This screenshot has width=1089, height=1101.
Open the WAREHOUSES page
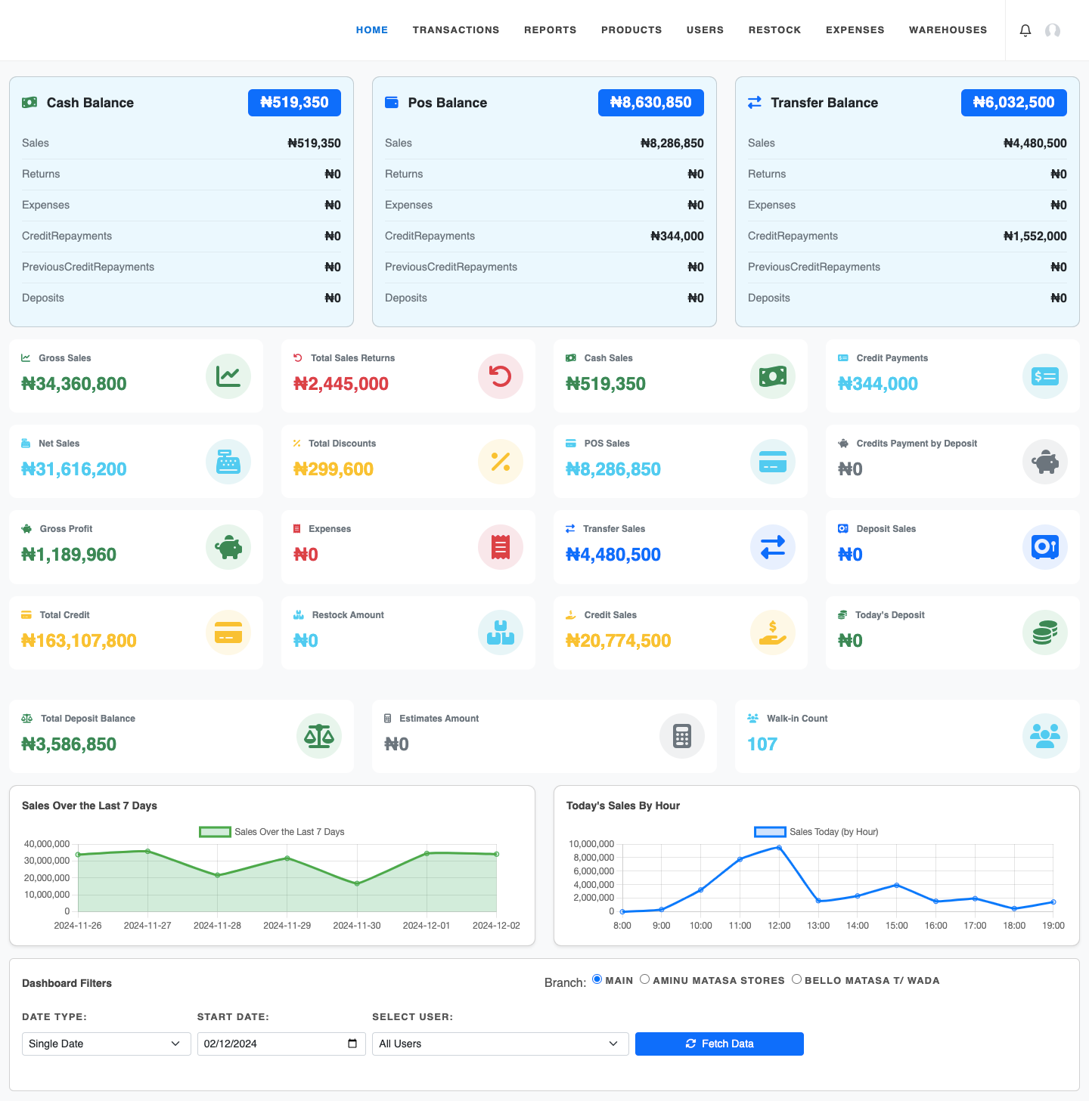(948, 29)
